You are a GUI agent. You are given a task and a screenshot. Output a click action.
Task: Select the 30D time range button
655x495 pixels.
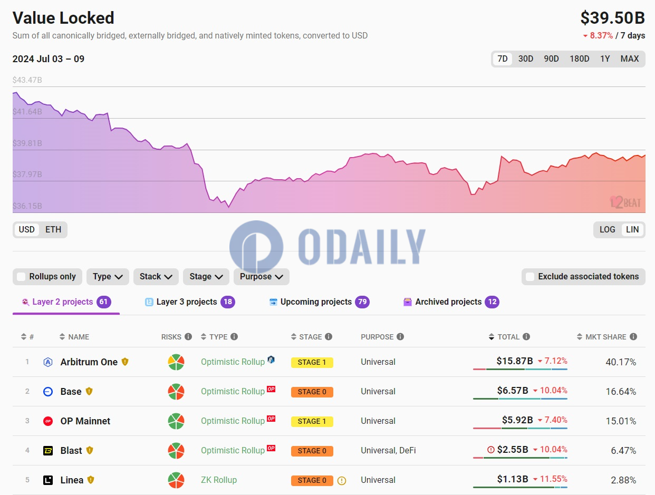point(525,59)
